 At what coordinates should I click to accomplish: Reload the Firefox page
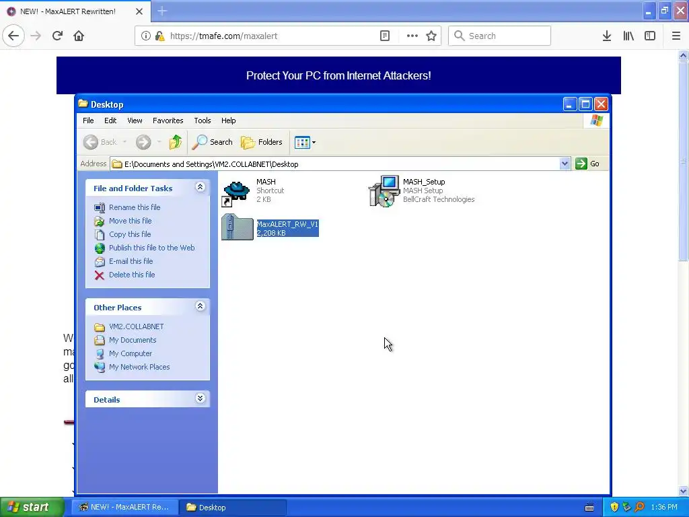coord(57,36)
